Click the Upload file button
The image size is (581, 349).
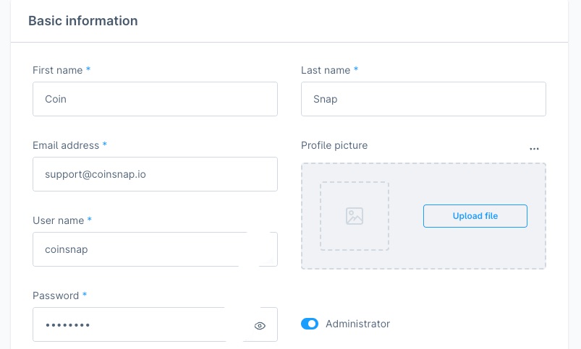475,216
